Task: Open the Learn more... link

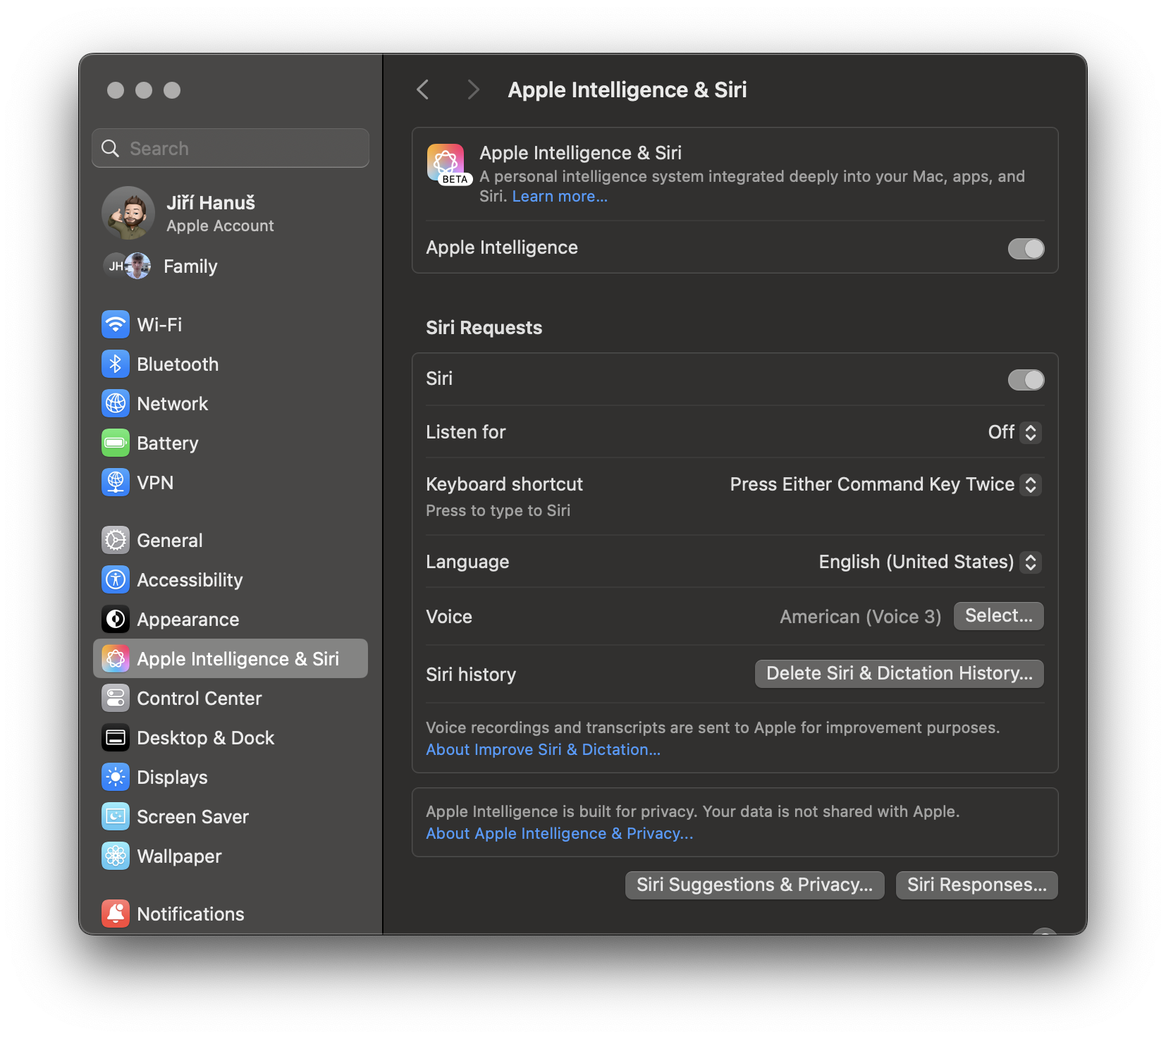Action: pyautogui.click(x=560, y=196)
